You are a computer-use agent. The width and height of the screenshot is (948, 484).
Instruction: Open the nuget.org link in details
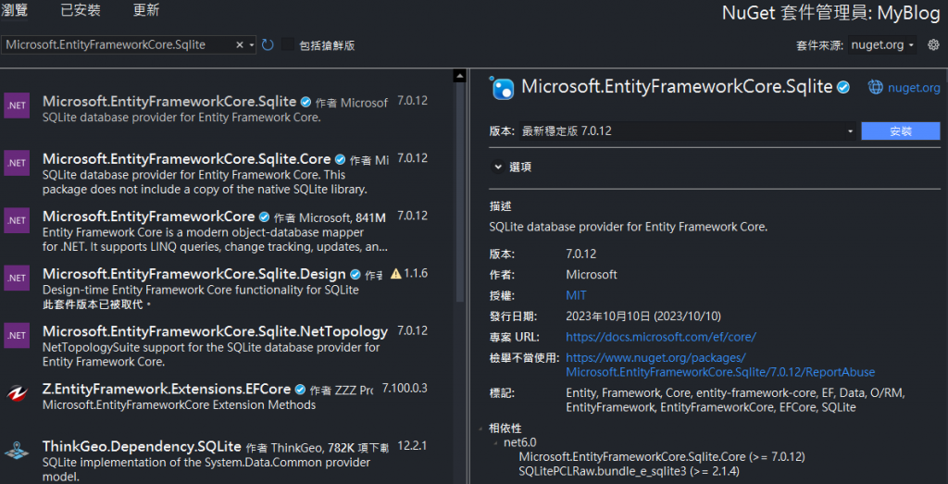coord(914,88)
